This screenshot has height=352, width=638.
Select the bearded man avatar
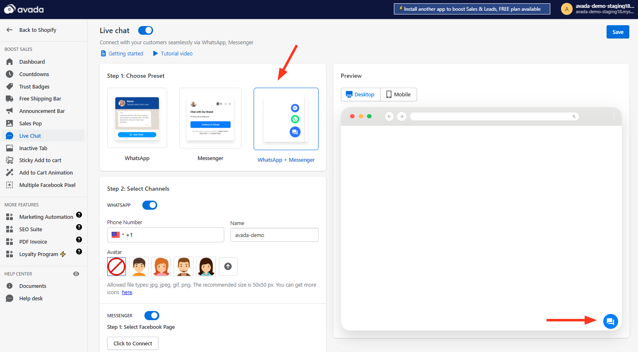183,267
